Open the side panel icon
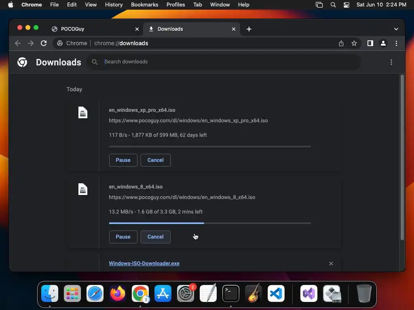This screenshot has height=310, width=414. 370,43
